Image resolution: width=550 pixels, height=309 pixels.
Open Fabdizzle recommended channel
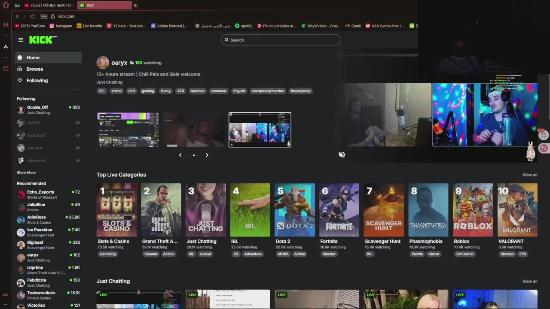coord(48,282)
